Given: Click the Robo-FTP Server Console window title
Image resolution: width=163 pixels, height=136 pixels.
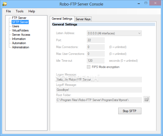Looking at the screenshot, I should tap(81, 4).
